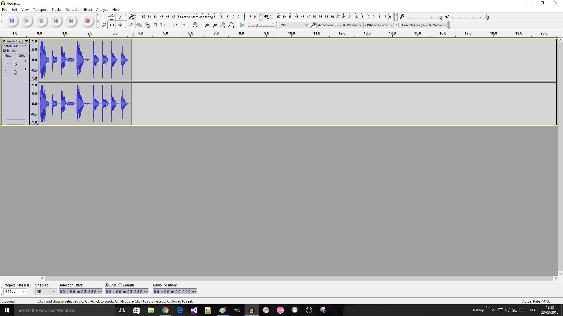Click Fit Project in Window zoom icon
This screenshot has height=316, width=563.
(x=231, y=25)
